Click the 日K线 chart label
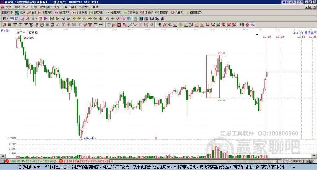This screenshot has height=170, width=317. 5,31
